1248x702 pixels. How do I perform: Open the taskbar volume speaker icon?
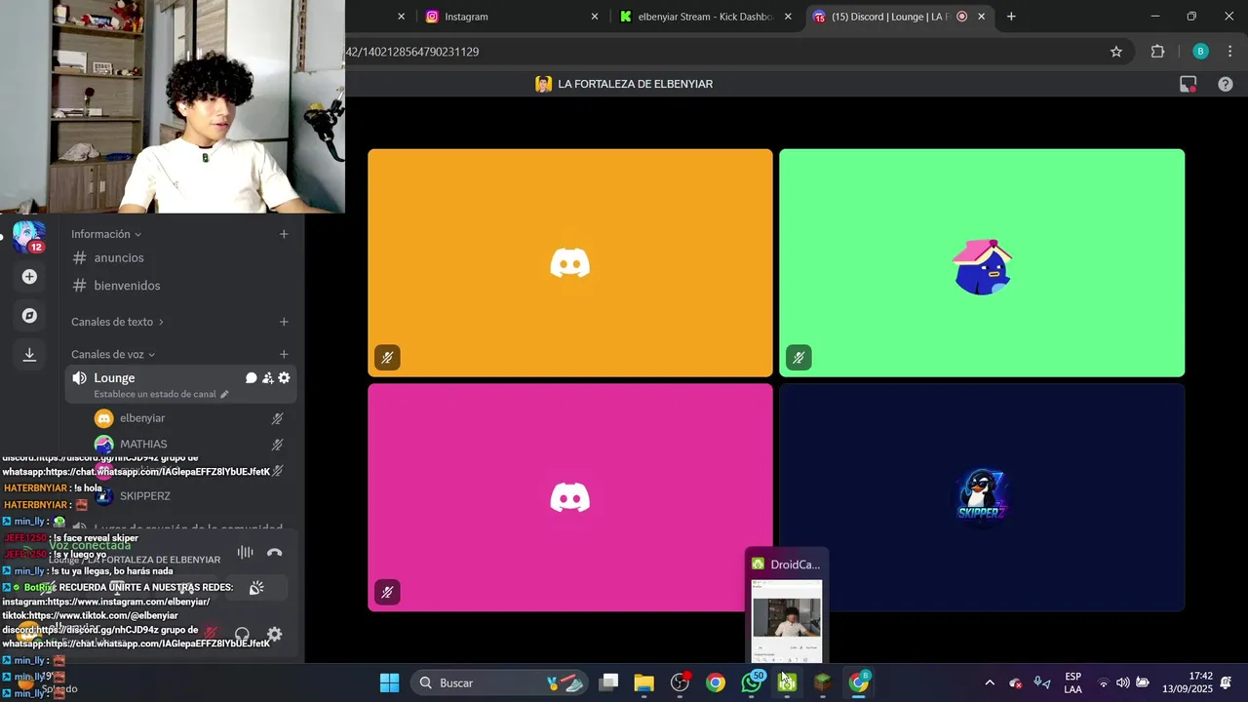pyautogui.click(x=1123, y=682)
